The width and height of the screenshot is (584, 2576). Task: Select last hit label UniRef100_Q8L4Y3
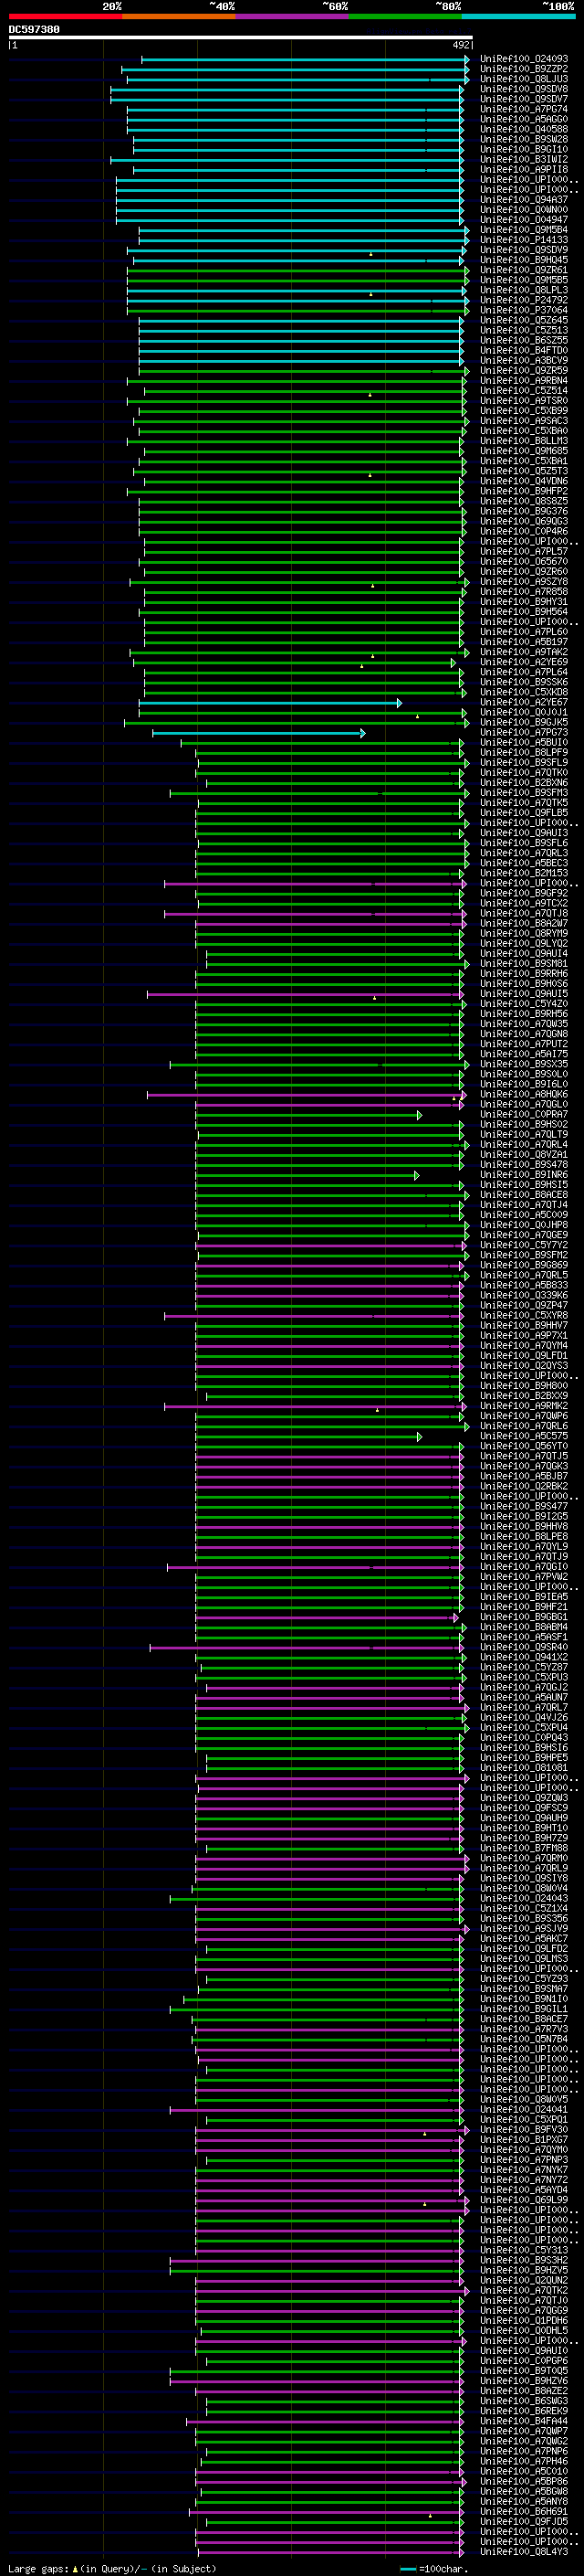pos(524,2551)
